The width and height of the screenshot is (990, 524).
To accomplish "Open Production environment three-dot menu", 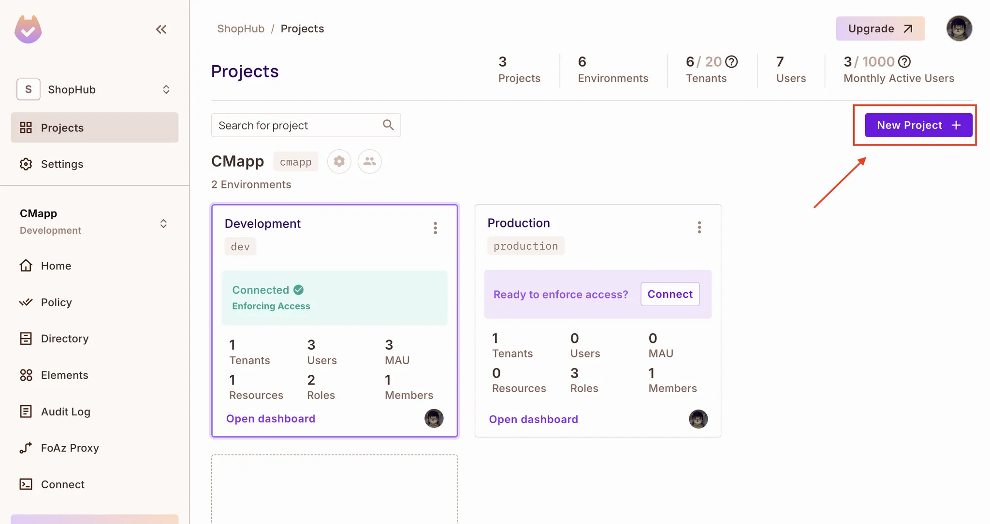I will tap(699, 227).
